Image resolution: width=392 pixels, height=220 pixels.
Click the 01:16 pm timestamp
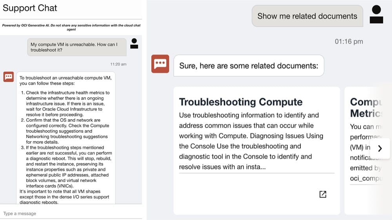(349, 42)
